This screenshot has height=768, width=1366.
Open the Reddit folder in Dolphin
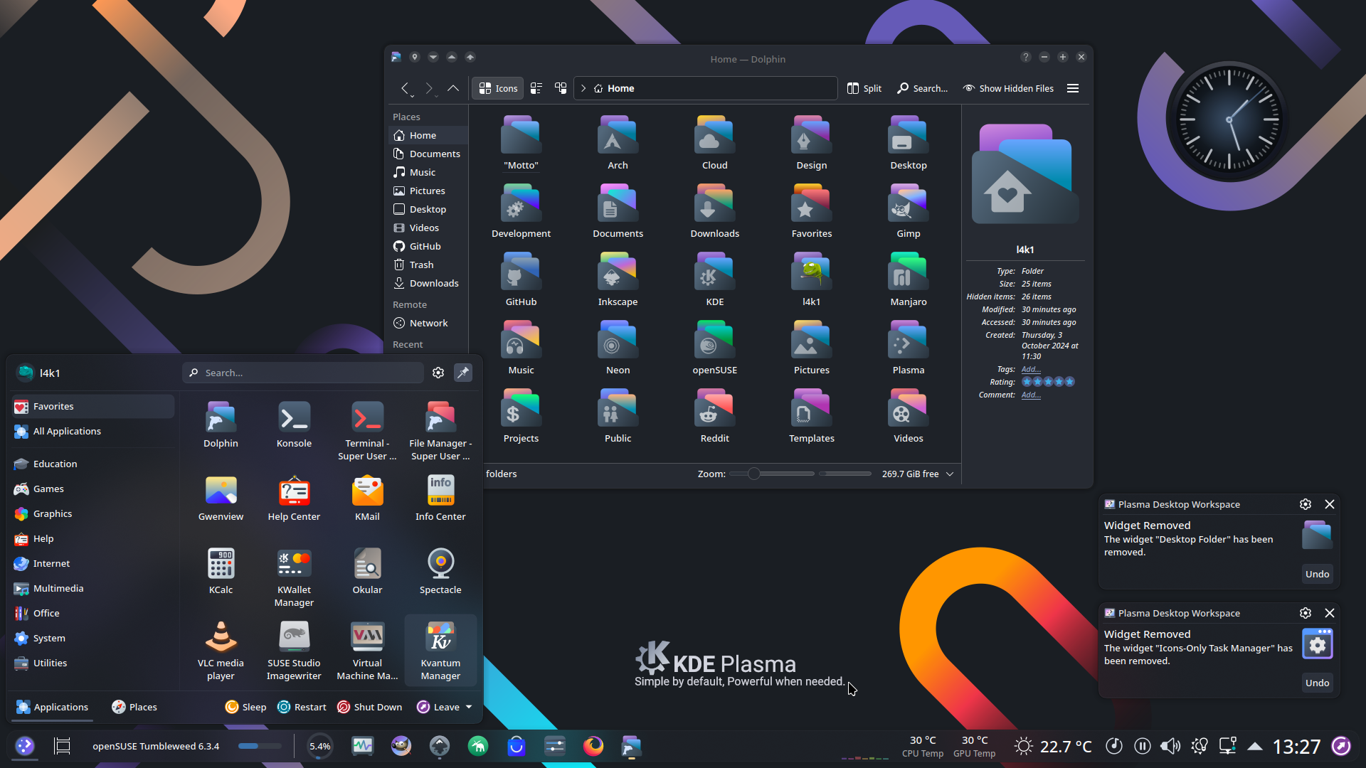[714, 417]
